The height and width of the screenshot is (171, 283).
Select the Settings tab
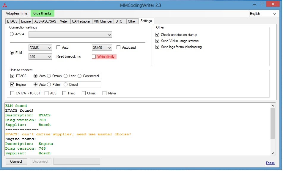coord(146,21)
